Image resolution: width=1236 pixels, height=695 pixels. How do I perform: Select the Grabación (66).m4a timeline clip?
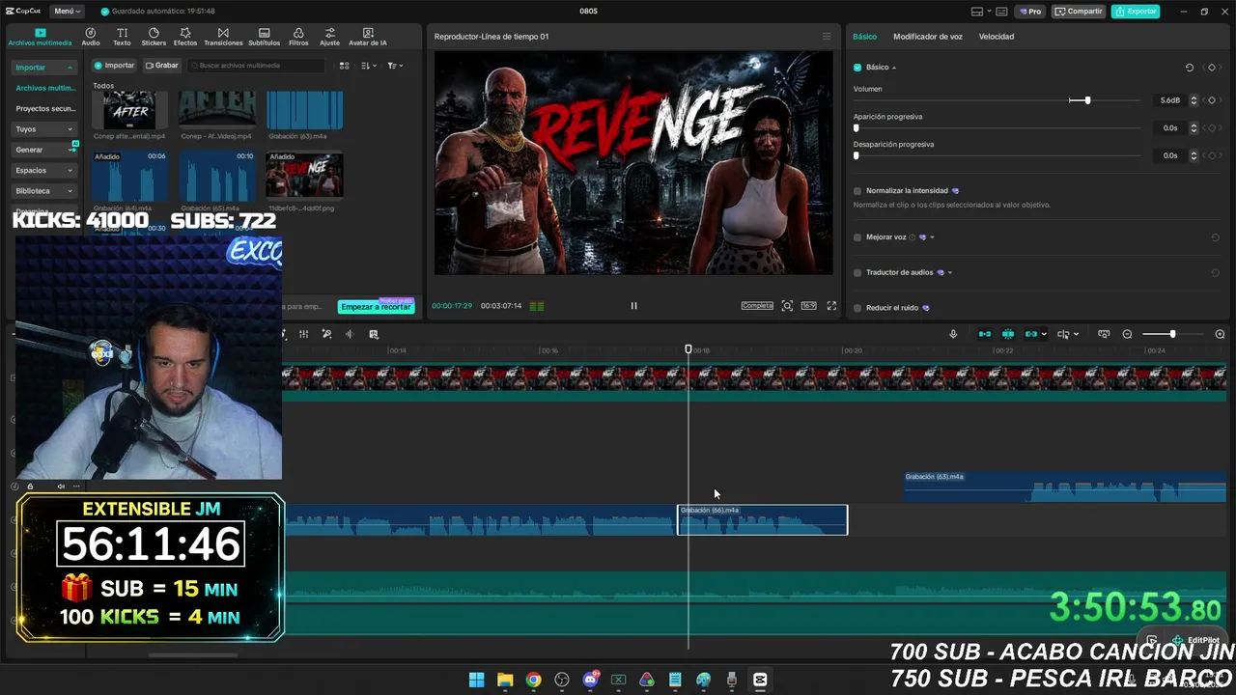[762, 520]
